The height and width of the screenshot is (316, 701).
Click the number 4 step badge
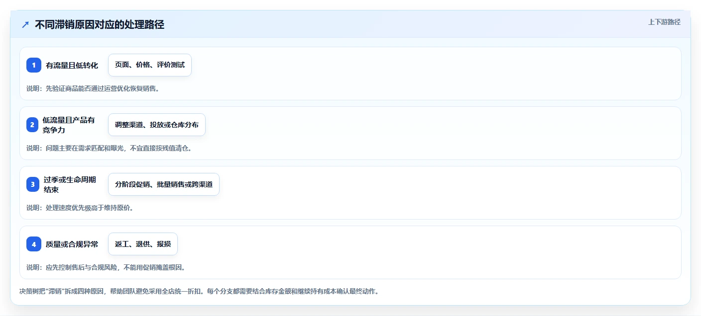coord(34,244)
